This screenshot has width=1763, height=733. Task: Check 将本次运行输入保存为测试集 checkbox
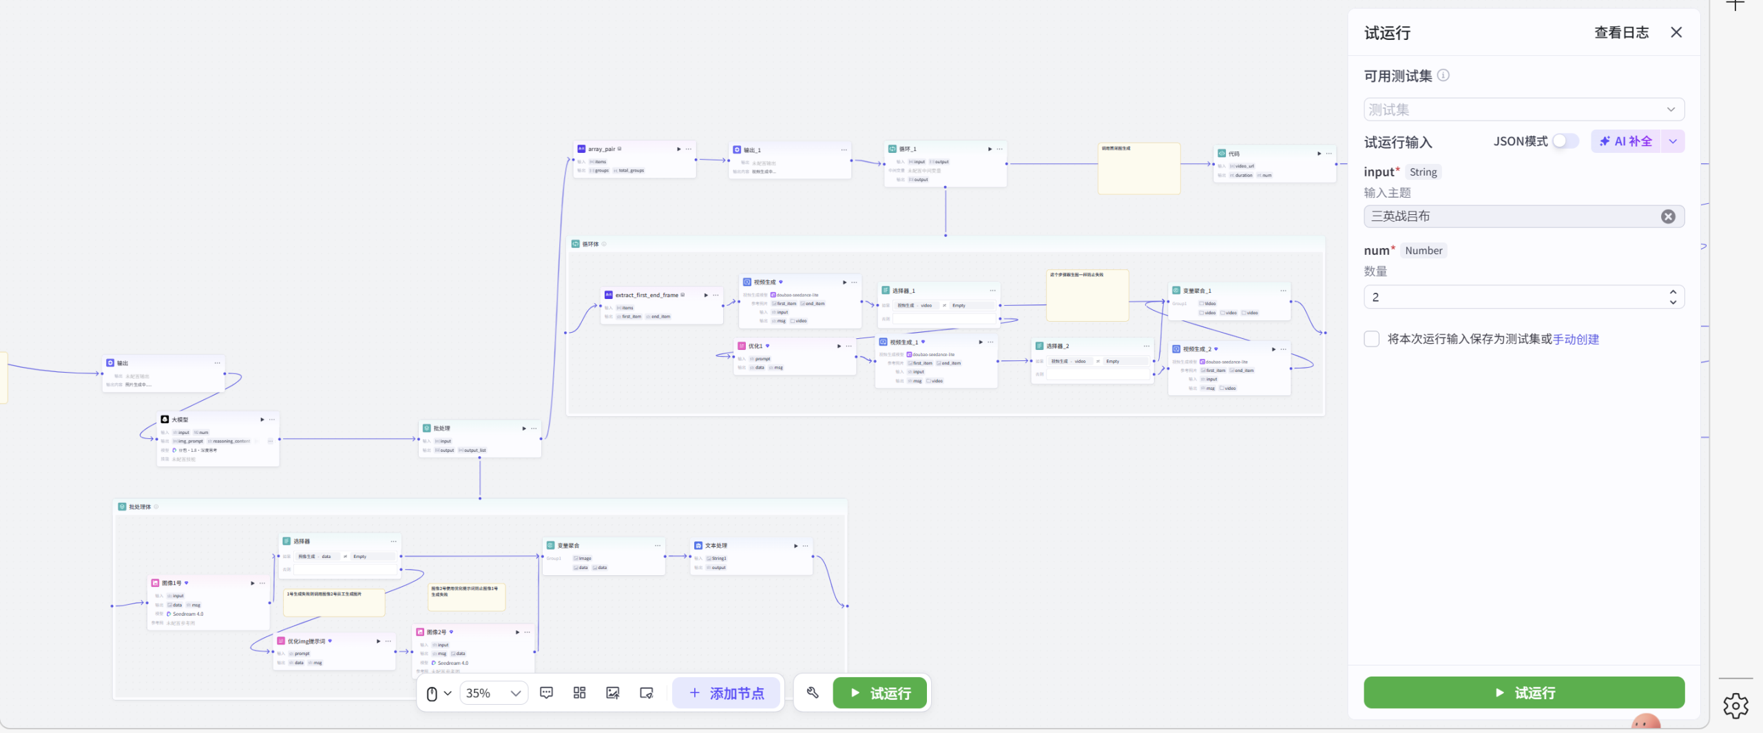(1372, 339)
